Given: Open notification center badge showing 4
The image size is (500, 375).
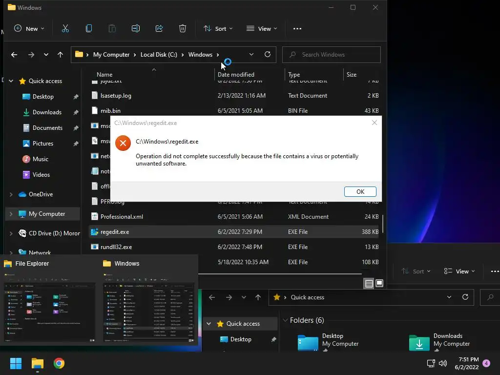Looking at the screenshot, I should click(486, 363).
